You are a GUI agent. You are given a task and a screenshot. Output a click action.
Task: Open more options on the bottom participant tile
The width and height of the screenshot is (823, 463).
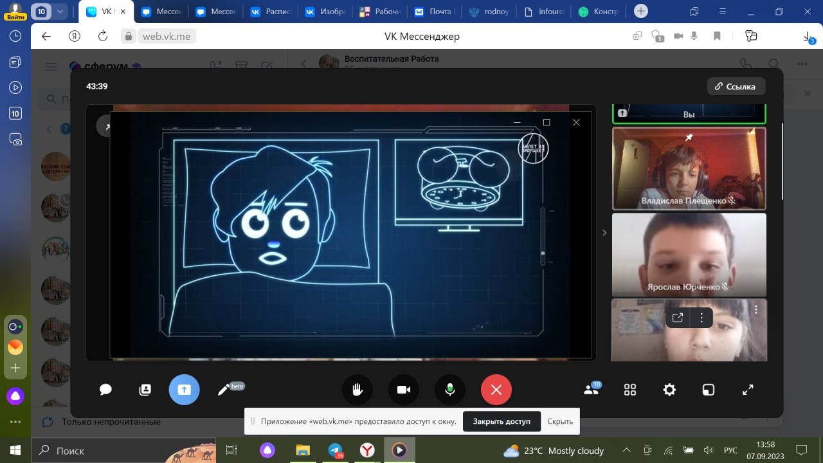coord(701,317)
